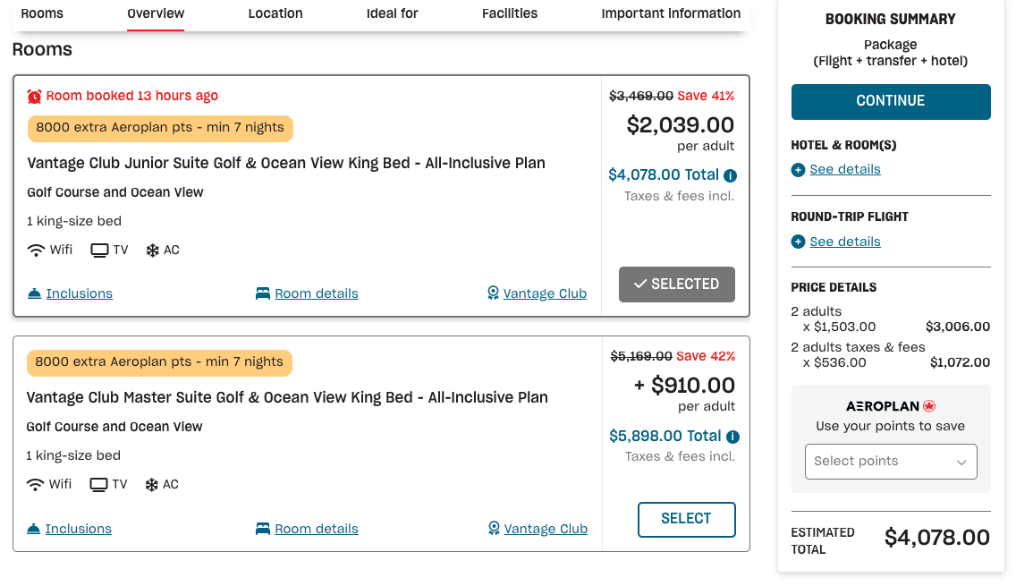
Task: Go to the Important information tab
Action: click(x=671, y=13)
